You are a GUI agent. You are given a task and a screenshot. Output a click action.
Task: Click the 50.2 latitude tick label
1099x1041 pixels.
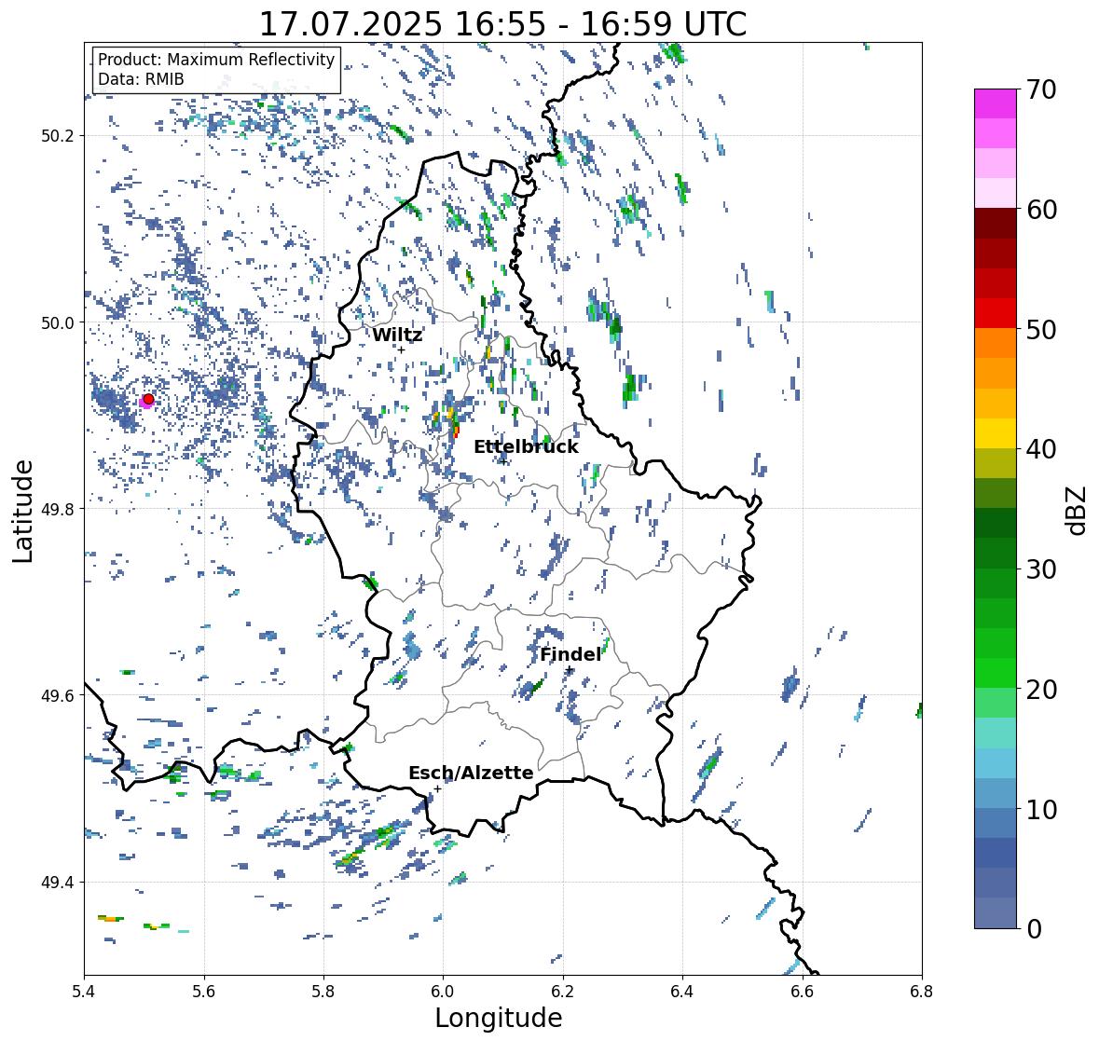click(58, 136)
